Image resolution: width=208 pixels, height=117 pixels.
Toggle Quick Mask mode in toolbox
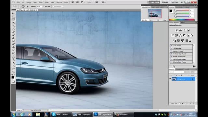[x=13, y=82]
